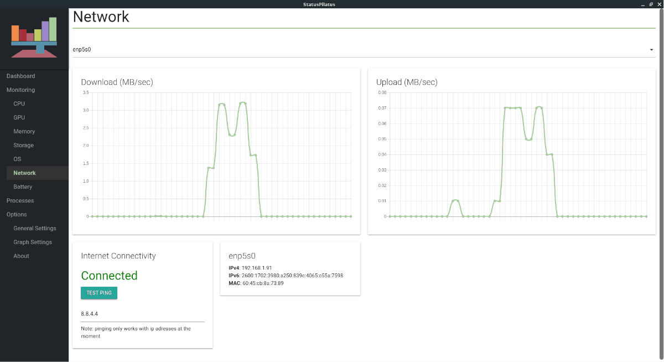Image resolution: width=664 pixels, height=362 pixels.
Task: Select the IPv4 address 192.168.1.91
Action: tap(257, 268)
